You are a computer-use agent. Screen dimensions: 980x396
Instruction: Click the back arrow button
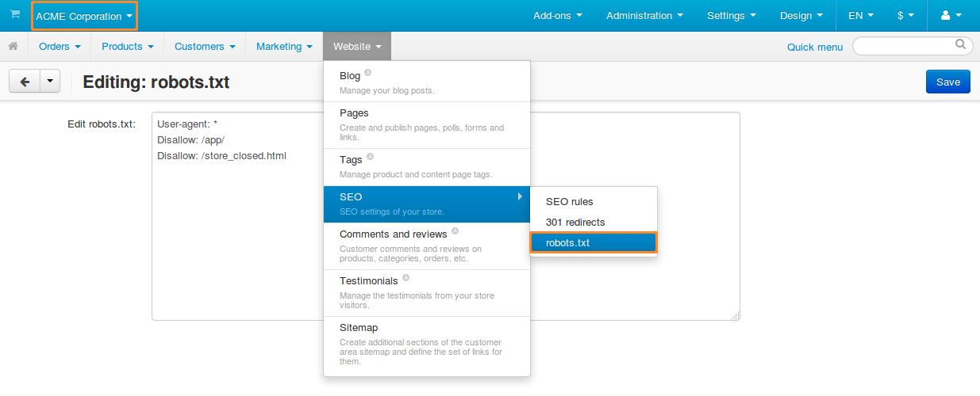25,82
